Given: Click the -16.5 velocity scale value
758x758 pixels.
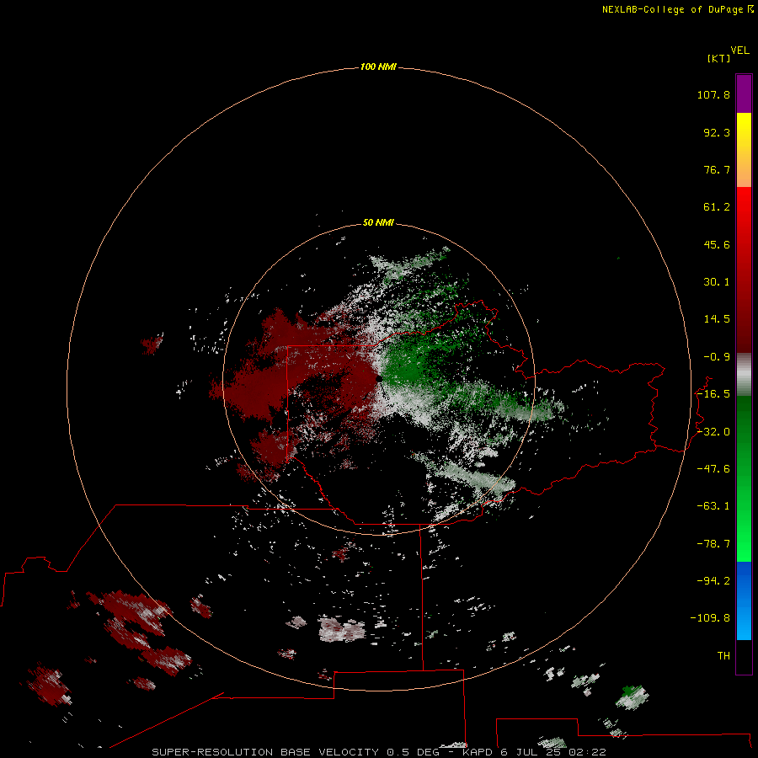Looking at the screenshot, I should 713,394.
